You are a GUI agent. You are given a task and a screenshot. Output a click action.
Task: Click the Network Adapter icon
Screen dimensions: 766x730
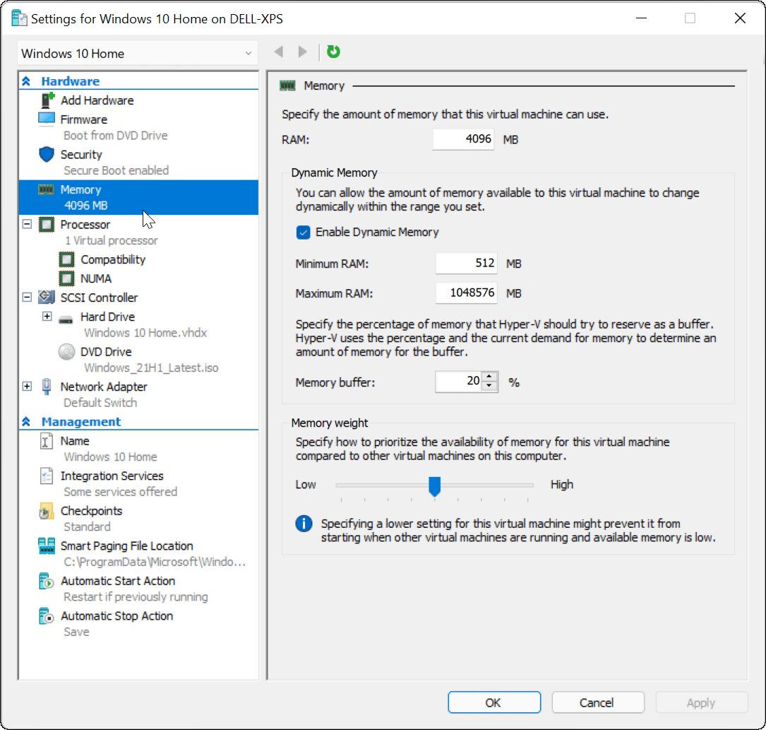coord(47,387)
